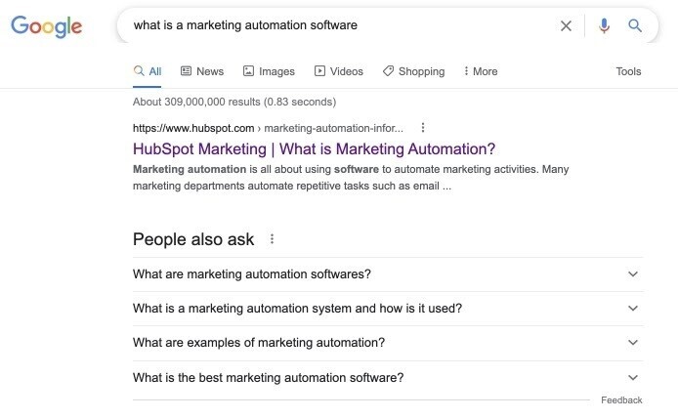Focus the search query text field
The height and width of the screenshot is (419, 678).
[337, 25]
